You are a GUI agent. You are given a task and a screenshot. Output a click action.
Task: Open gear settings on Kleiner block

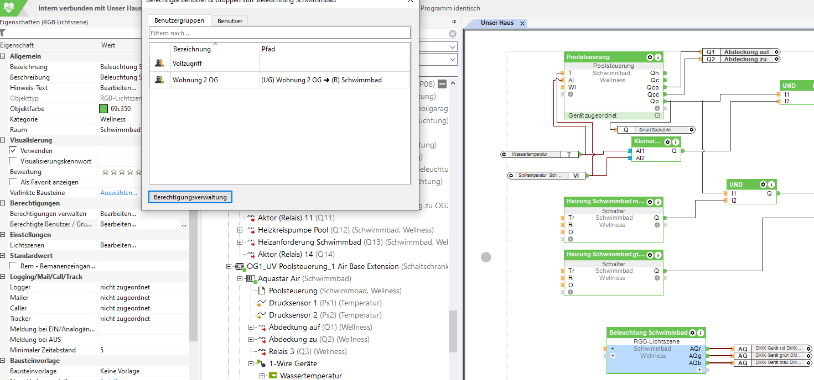coord(668,141)
